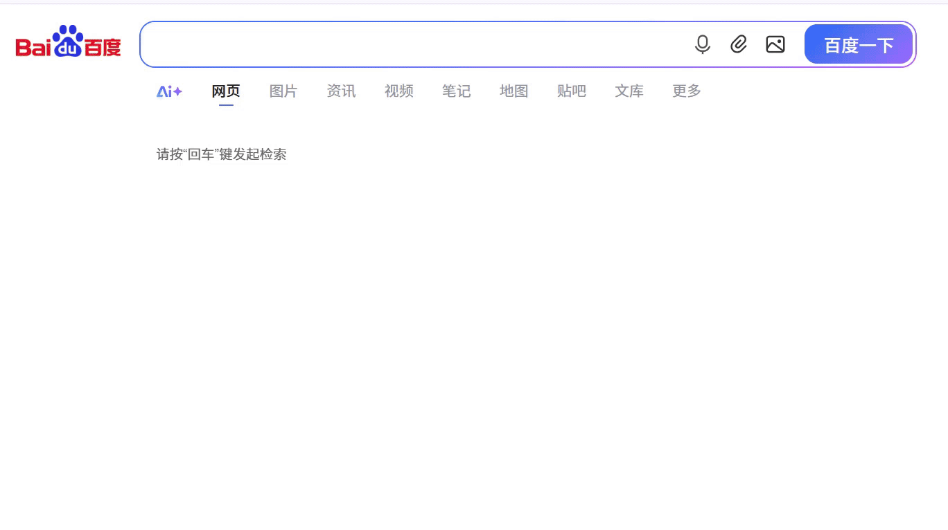Open the AI+ search tab
This screenshot has height=530, width=948.
point(169,91)
